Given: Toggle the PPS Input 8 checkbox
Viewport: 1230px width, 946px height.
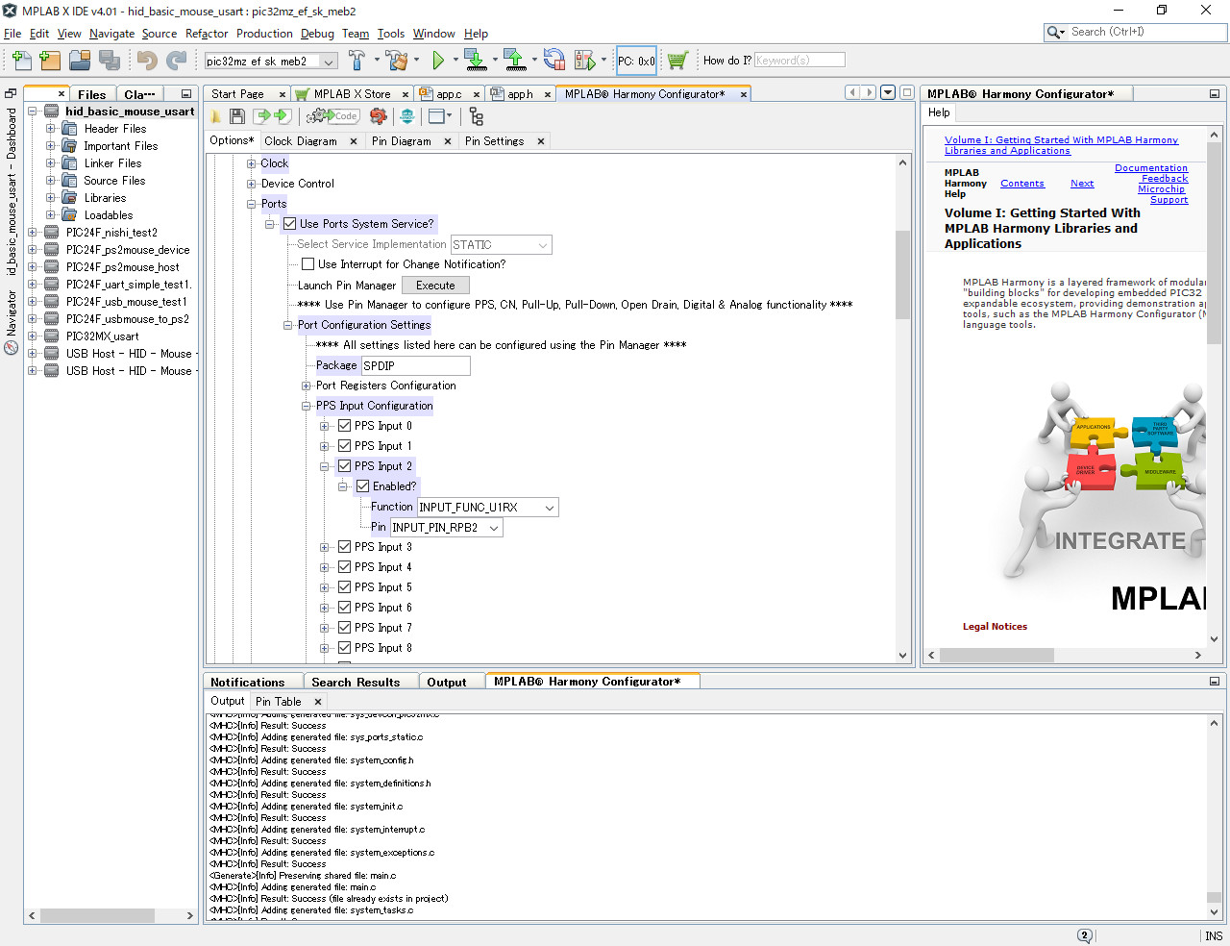Looking at the screenshot, I should tap(344, 648).
